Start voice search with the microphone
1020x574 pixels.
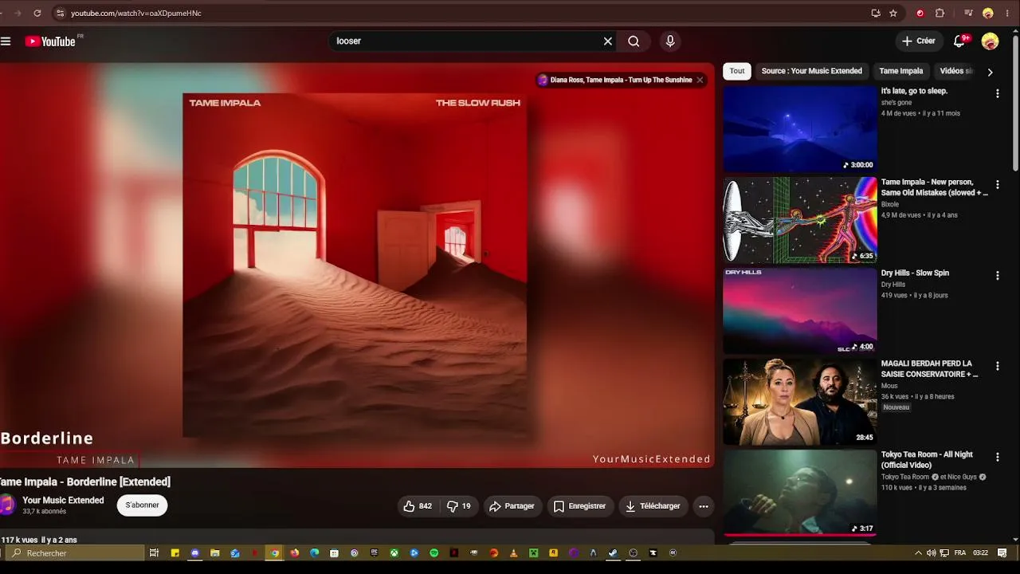(x=670, y=41)
